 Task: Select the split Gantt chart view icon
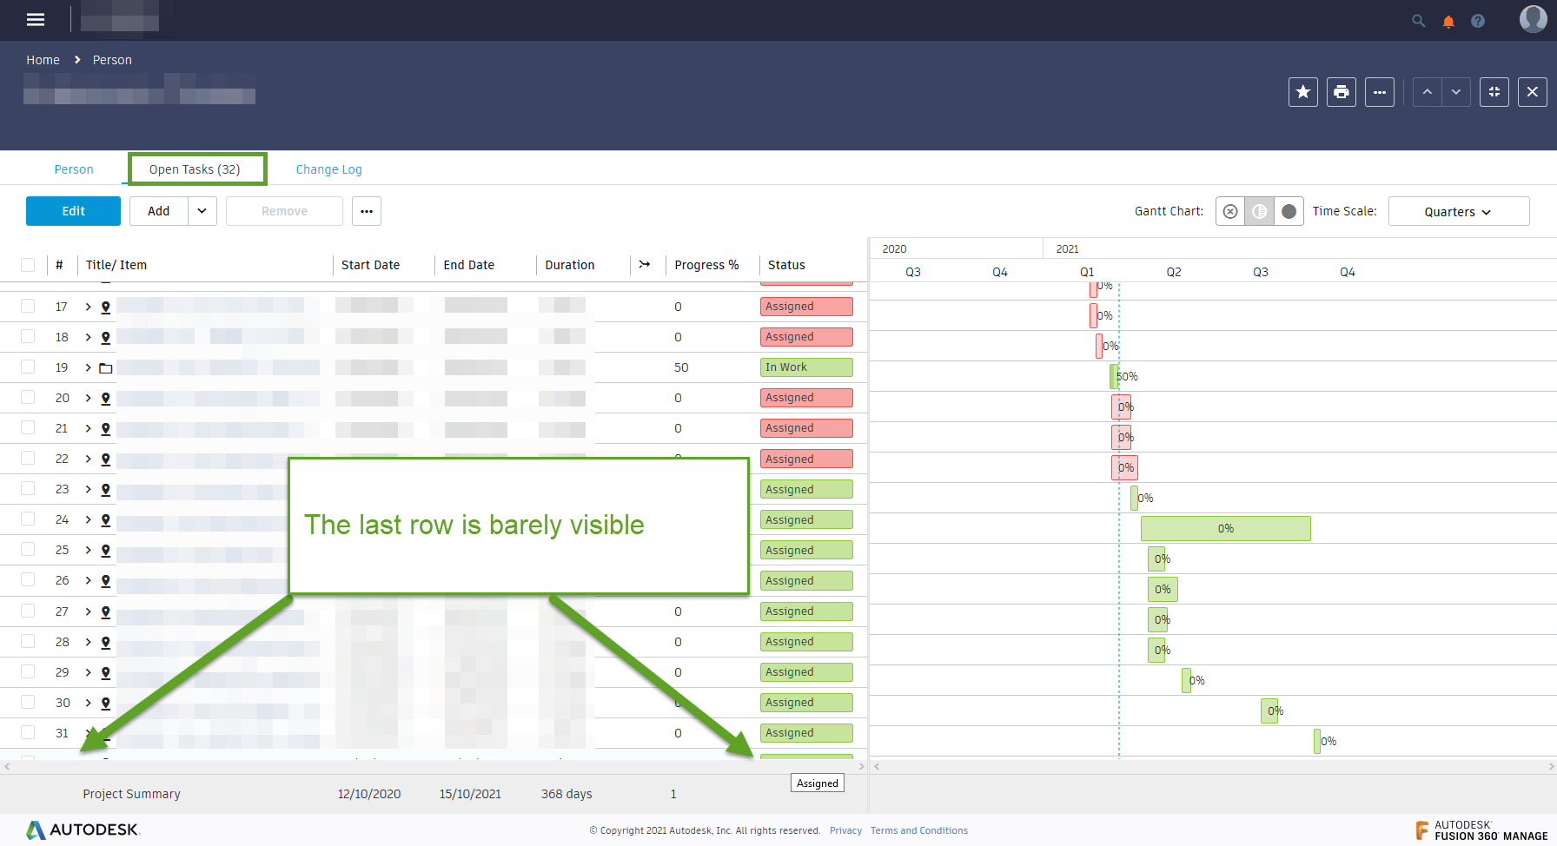tap(1260, 211)
